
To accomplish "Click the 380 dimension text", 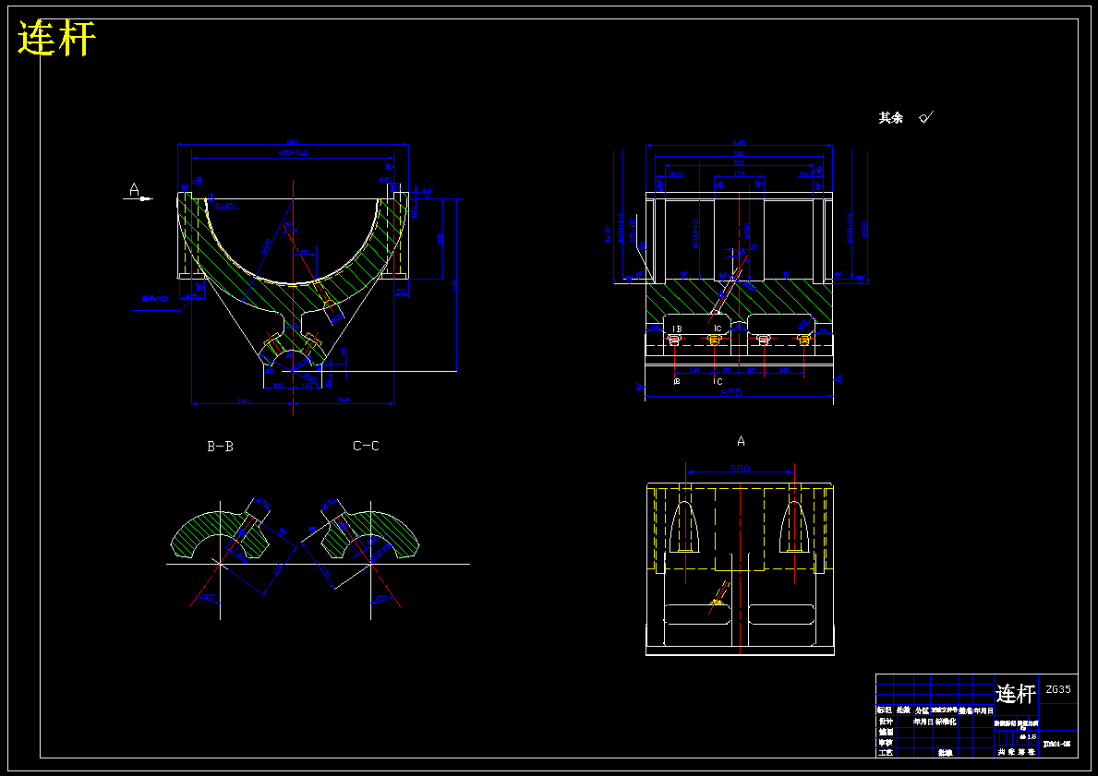I will click(740, 468).
